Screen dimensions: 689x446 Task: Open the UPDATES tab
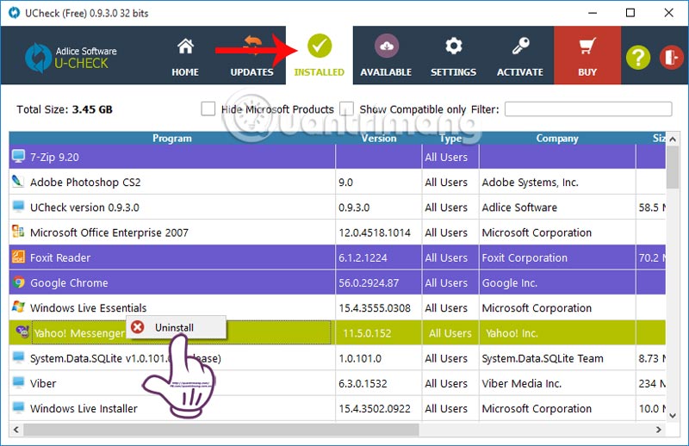click(251, 56)
